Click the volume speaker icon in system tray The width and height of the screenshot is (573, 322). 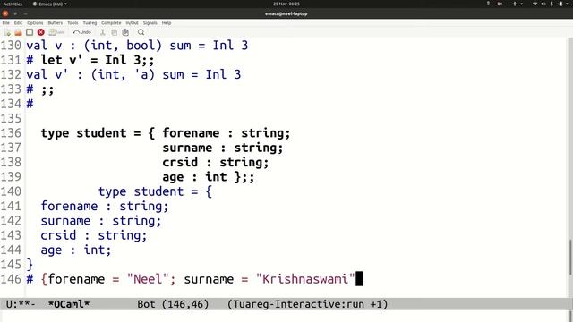click(543, 4)
